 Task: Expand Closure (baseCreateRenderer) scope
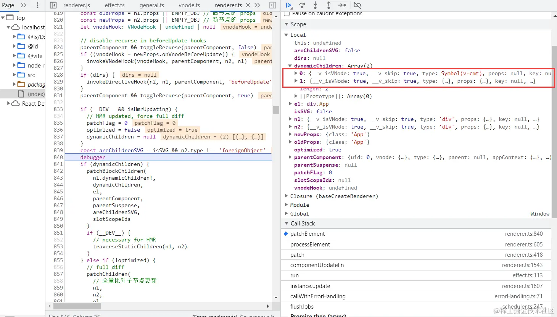pos(286,196)
